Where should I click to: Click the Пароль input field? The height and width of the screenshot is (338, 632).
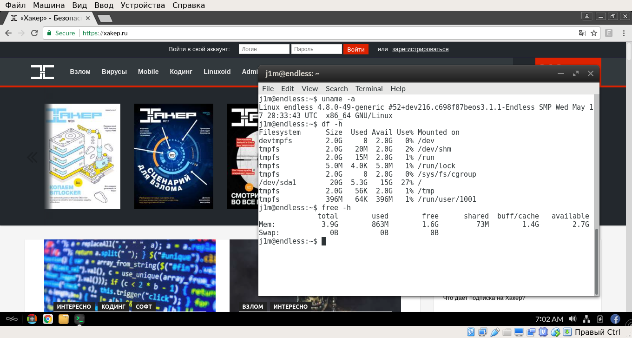(x=316, y=49)
